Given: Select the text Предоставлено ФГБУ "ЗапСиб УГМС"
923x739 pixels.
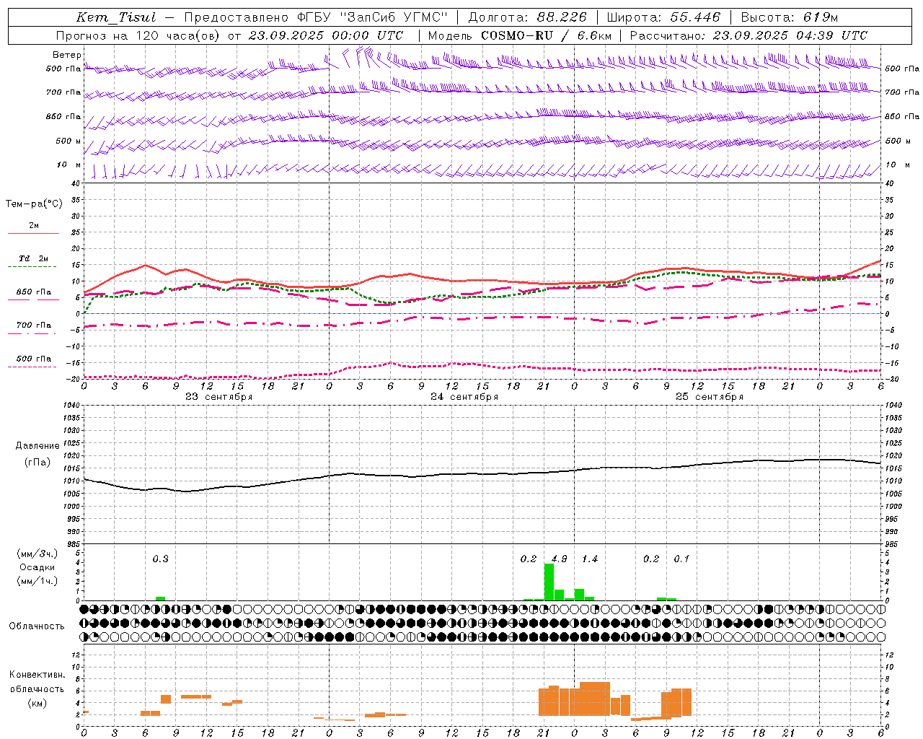Looking at the screenshot, I should (x=316, y=17).
